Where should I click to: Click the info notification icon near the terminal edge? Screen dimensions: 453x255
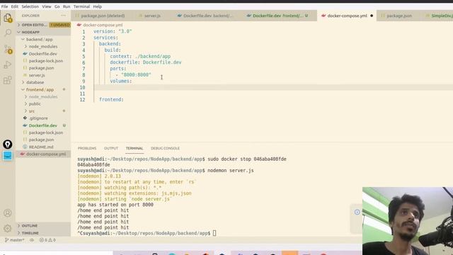click(x=357, y=212)
